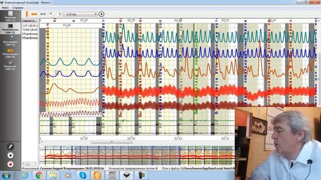Click the 02:10 mark on top time ruler
This screenshot has width=321, height=180.
click(x=131, y=20)
